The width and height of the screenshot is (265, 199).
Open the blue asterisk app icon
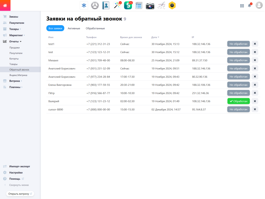coord(84,5)
